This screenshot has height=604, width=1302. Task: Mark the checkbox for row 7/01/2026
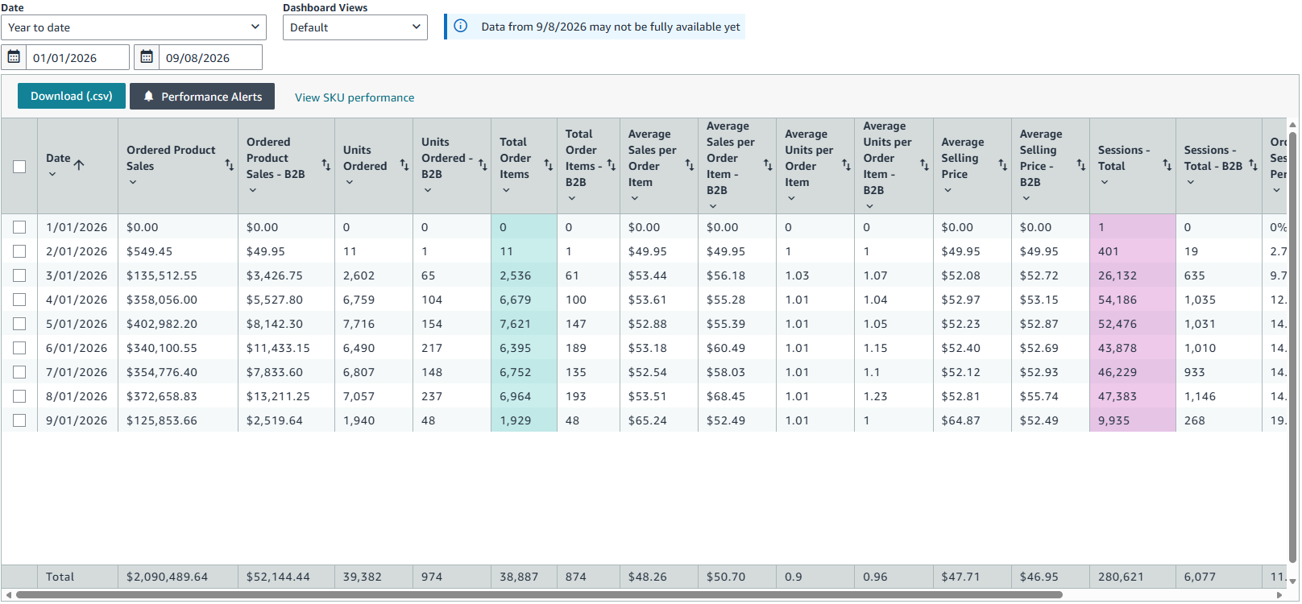click(x=19, y=372)
